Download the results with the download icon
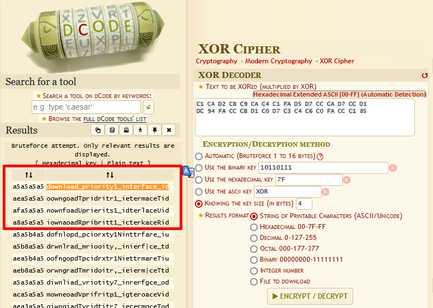 [x=140, y=130]
